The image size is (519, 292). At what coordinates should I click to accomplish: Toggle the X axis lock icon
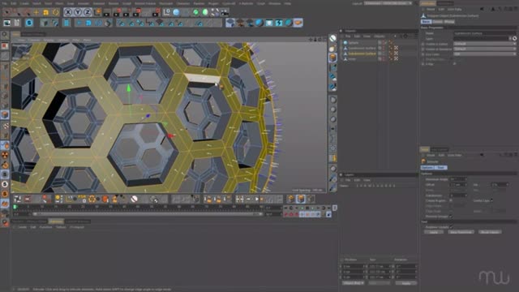coord(68,12)
